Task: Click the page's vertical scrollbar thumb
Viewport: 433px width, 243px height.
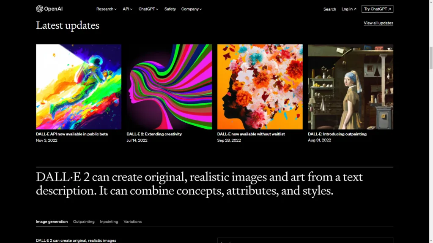Action: pos(431,57)
